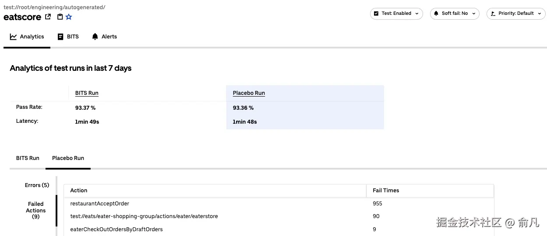Click the Analytics chart icon
This screenshot has width=547, height=236.
[x=14, y=37]
